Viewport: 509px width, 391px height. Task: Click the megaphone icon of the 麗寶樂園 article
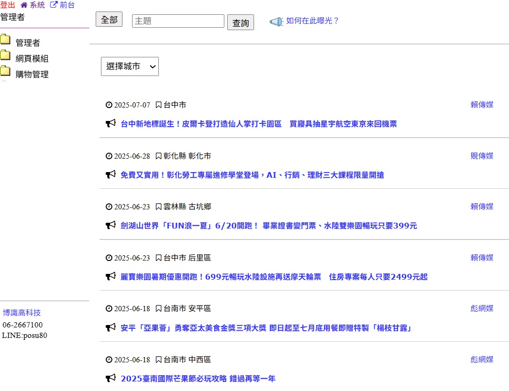111,276
